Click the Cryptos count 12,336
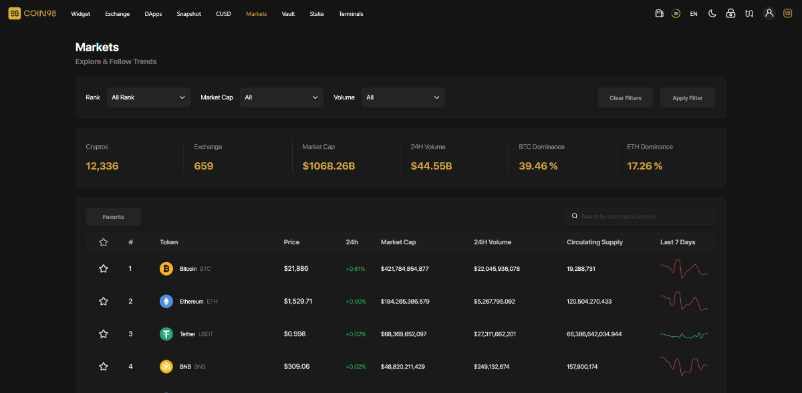This screenshot has width=802, height=393. (102, 166)
